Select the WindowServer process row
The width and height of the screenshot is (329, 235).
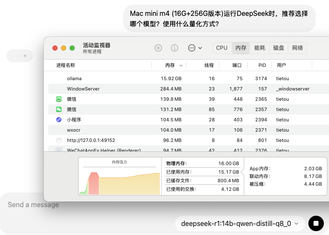(189, 89)
